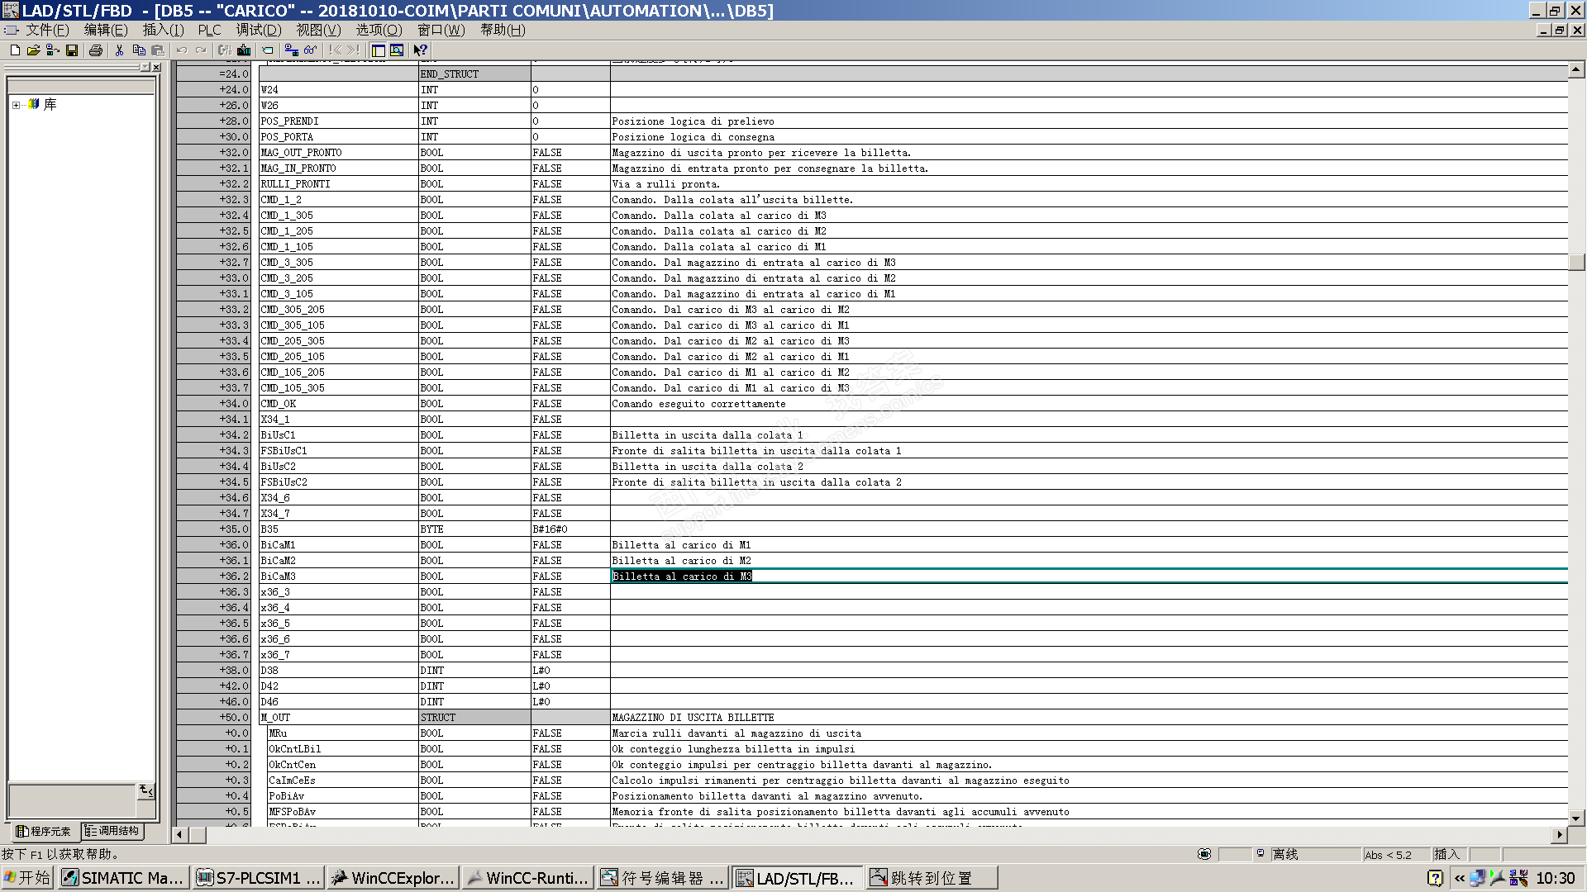The image size is (1587, 892).
Task: Click the Download to PLC icon
Action: tap(244, 50)
